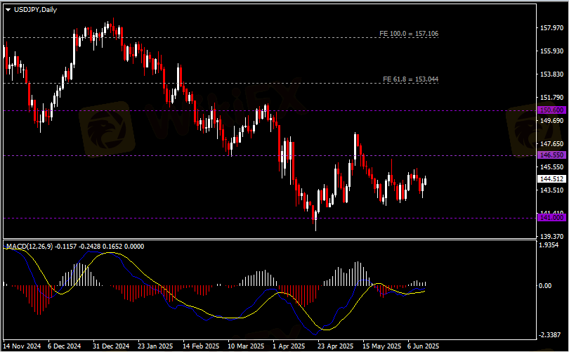Click the 14 Feb 2025 date marker
The width and height of the screenshot is (569, 352).
[x=201, y=346]
